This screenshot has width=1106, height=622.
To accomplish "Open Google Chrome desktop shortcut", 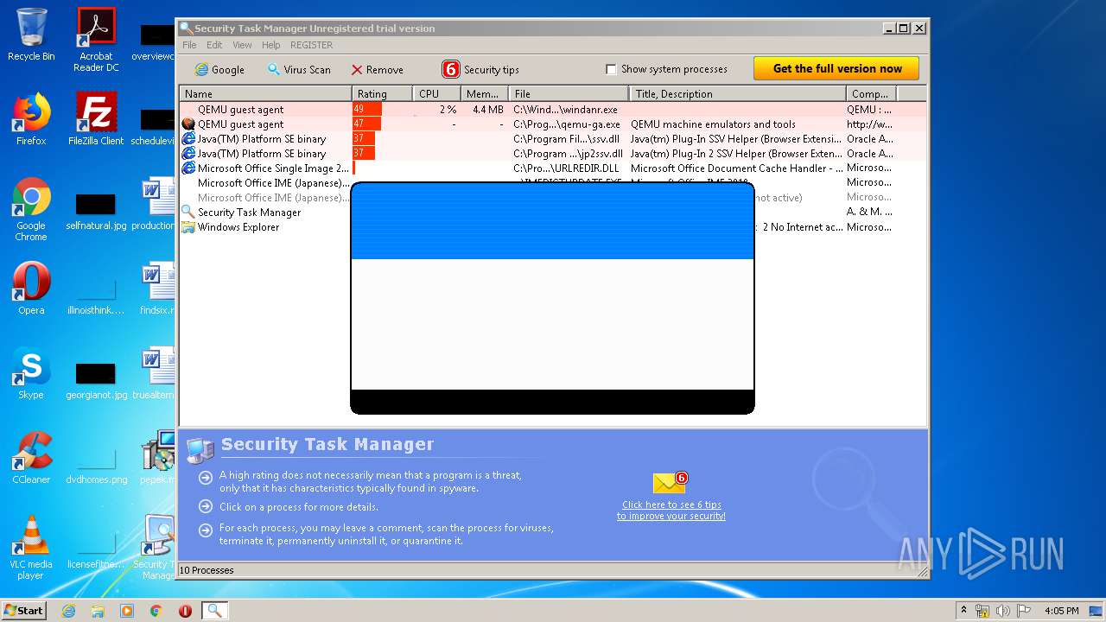I will coord(31,209).
